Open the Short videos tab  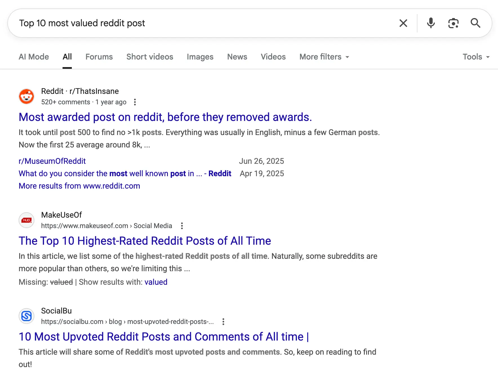[150, 57]
